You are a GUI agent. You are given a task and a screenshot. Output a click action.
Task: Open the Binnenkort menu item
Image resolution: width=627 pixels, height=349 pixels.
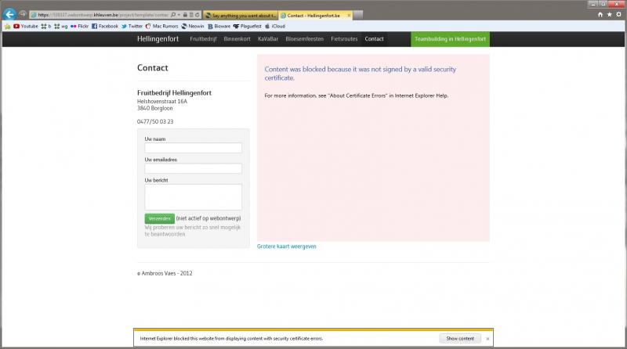(x=237, y=39)
